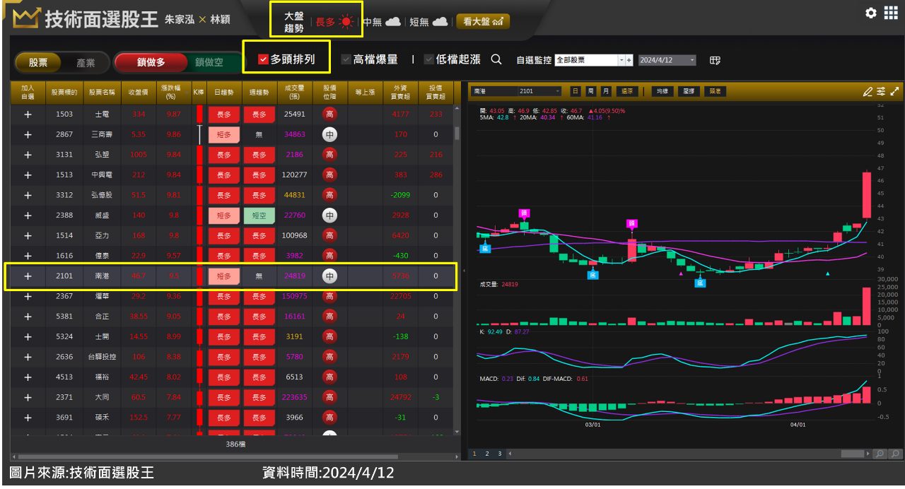Select the stock name 大同
Screen dimensions: 905x489
point(102,398)
